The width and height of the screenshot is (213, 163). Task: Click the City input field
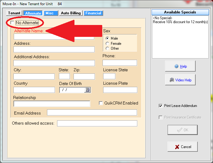[x=34, y=76]
